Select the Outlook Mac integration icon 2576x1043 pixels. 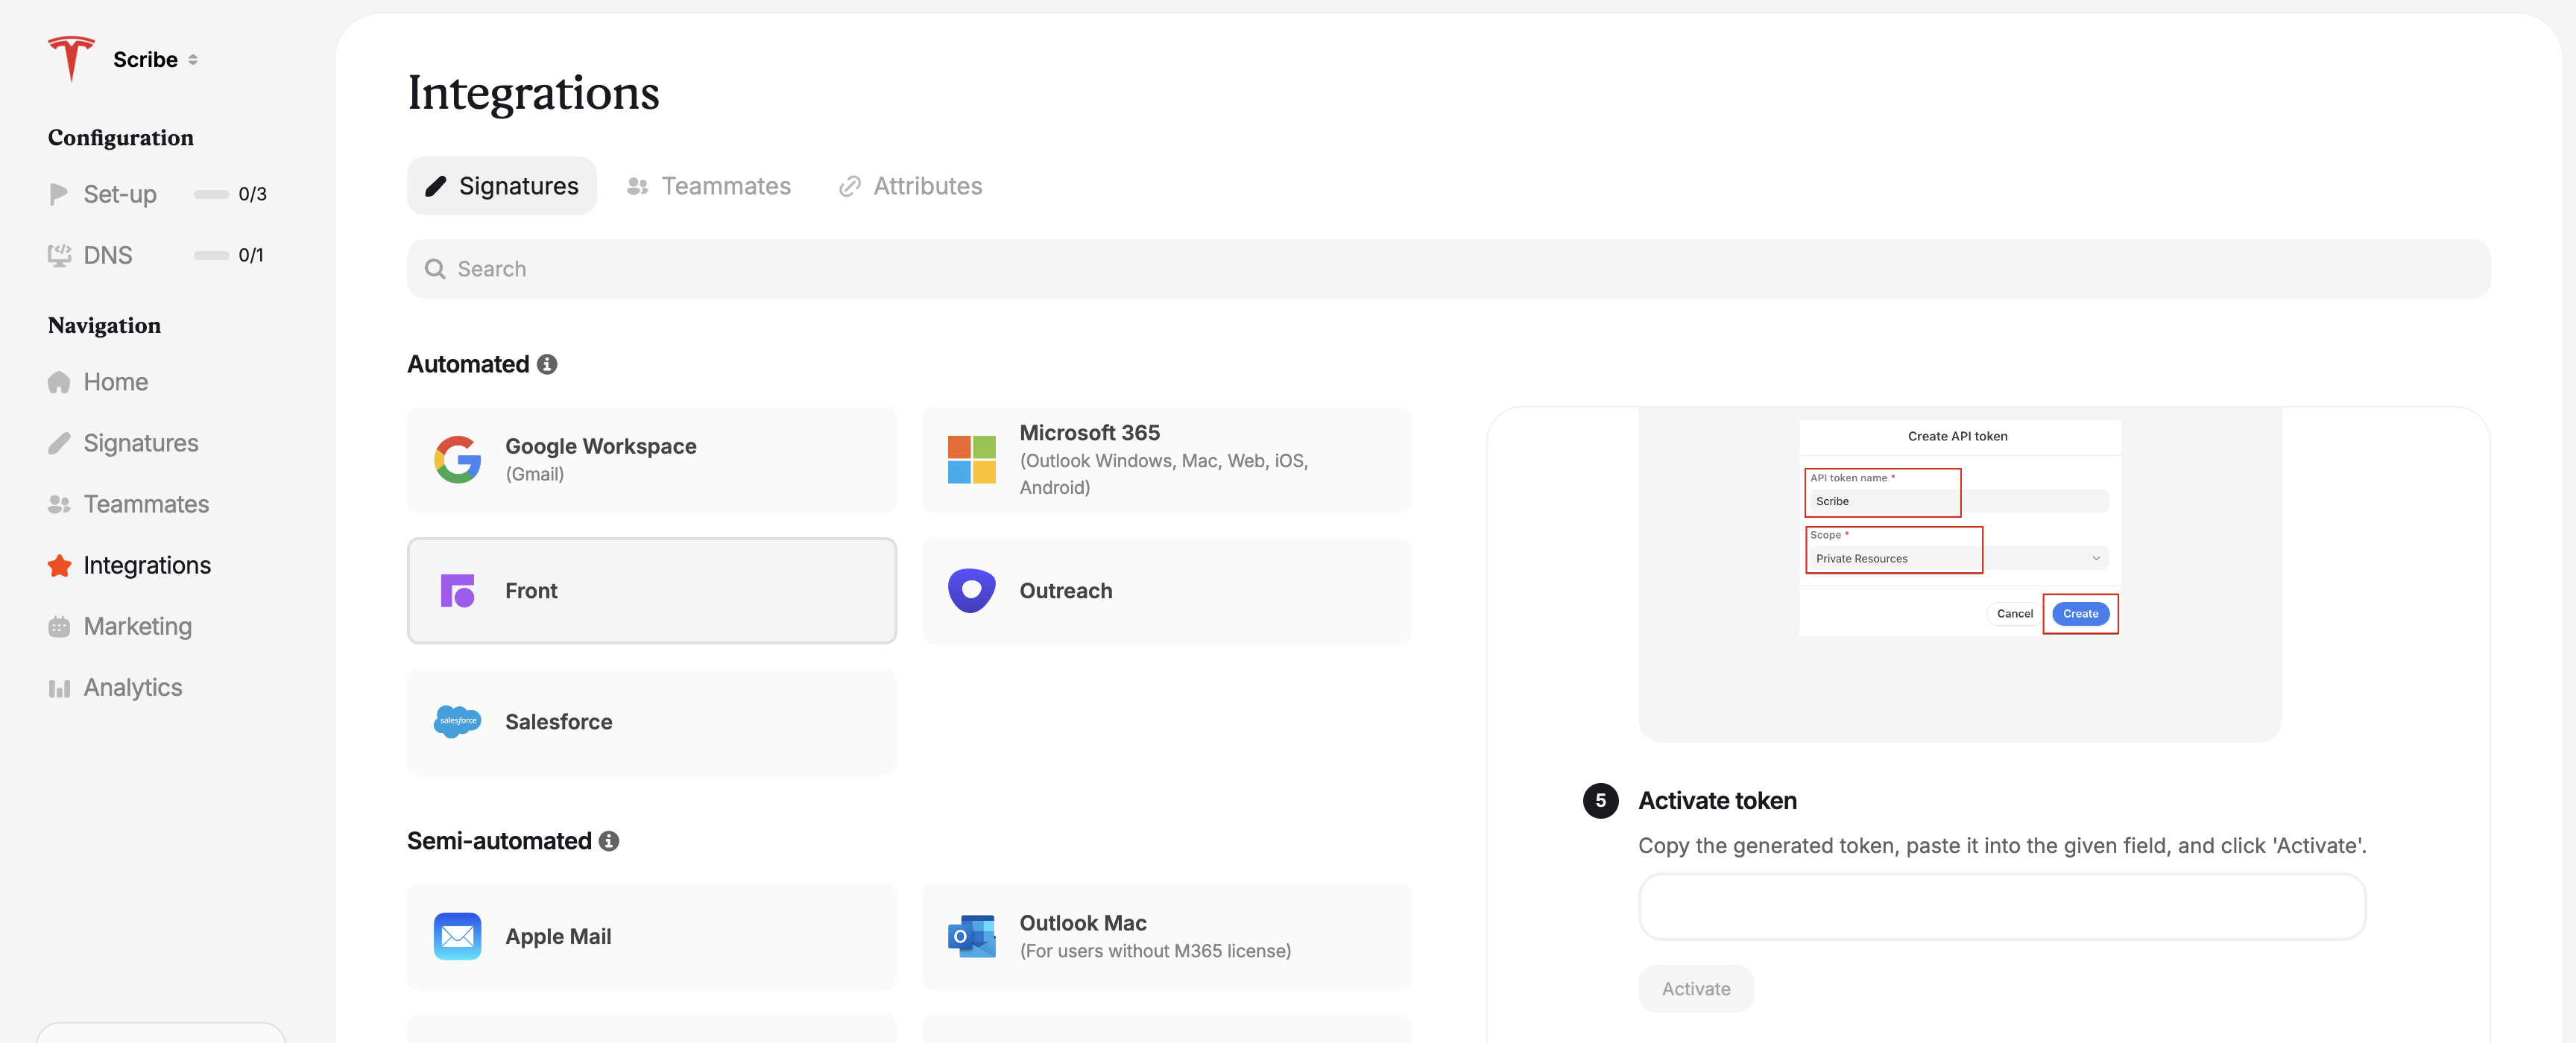tap(971, 936)
